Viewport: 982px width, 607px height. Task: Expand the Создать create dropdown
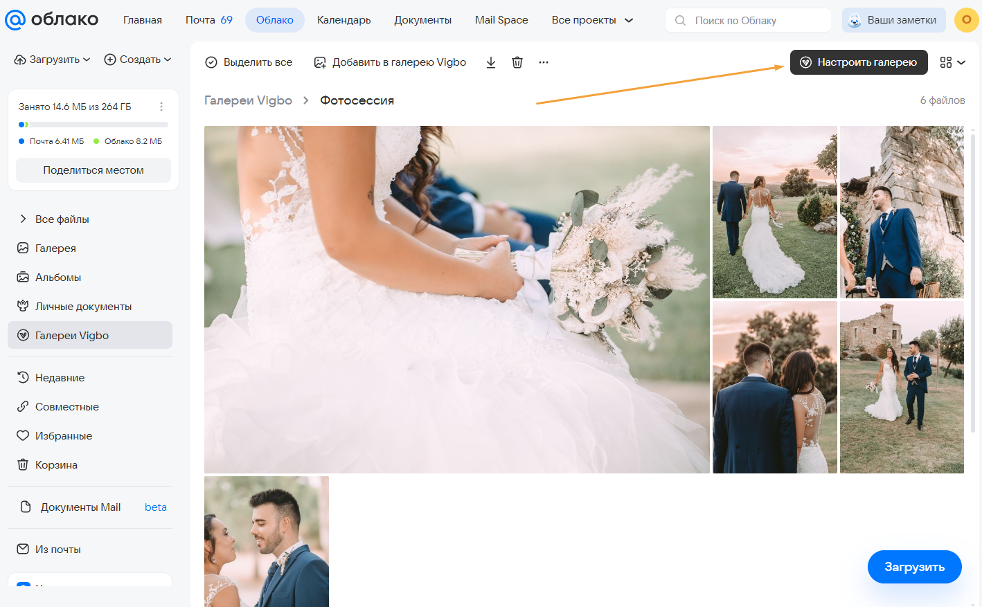tap(138, 60)
